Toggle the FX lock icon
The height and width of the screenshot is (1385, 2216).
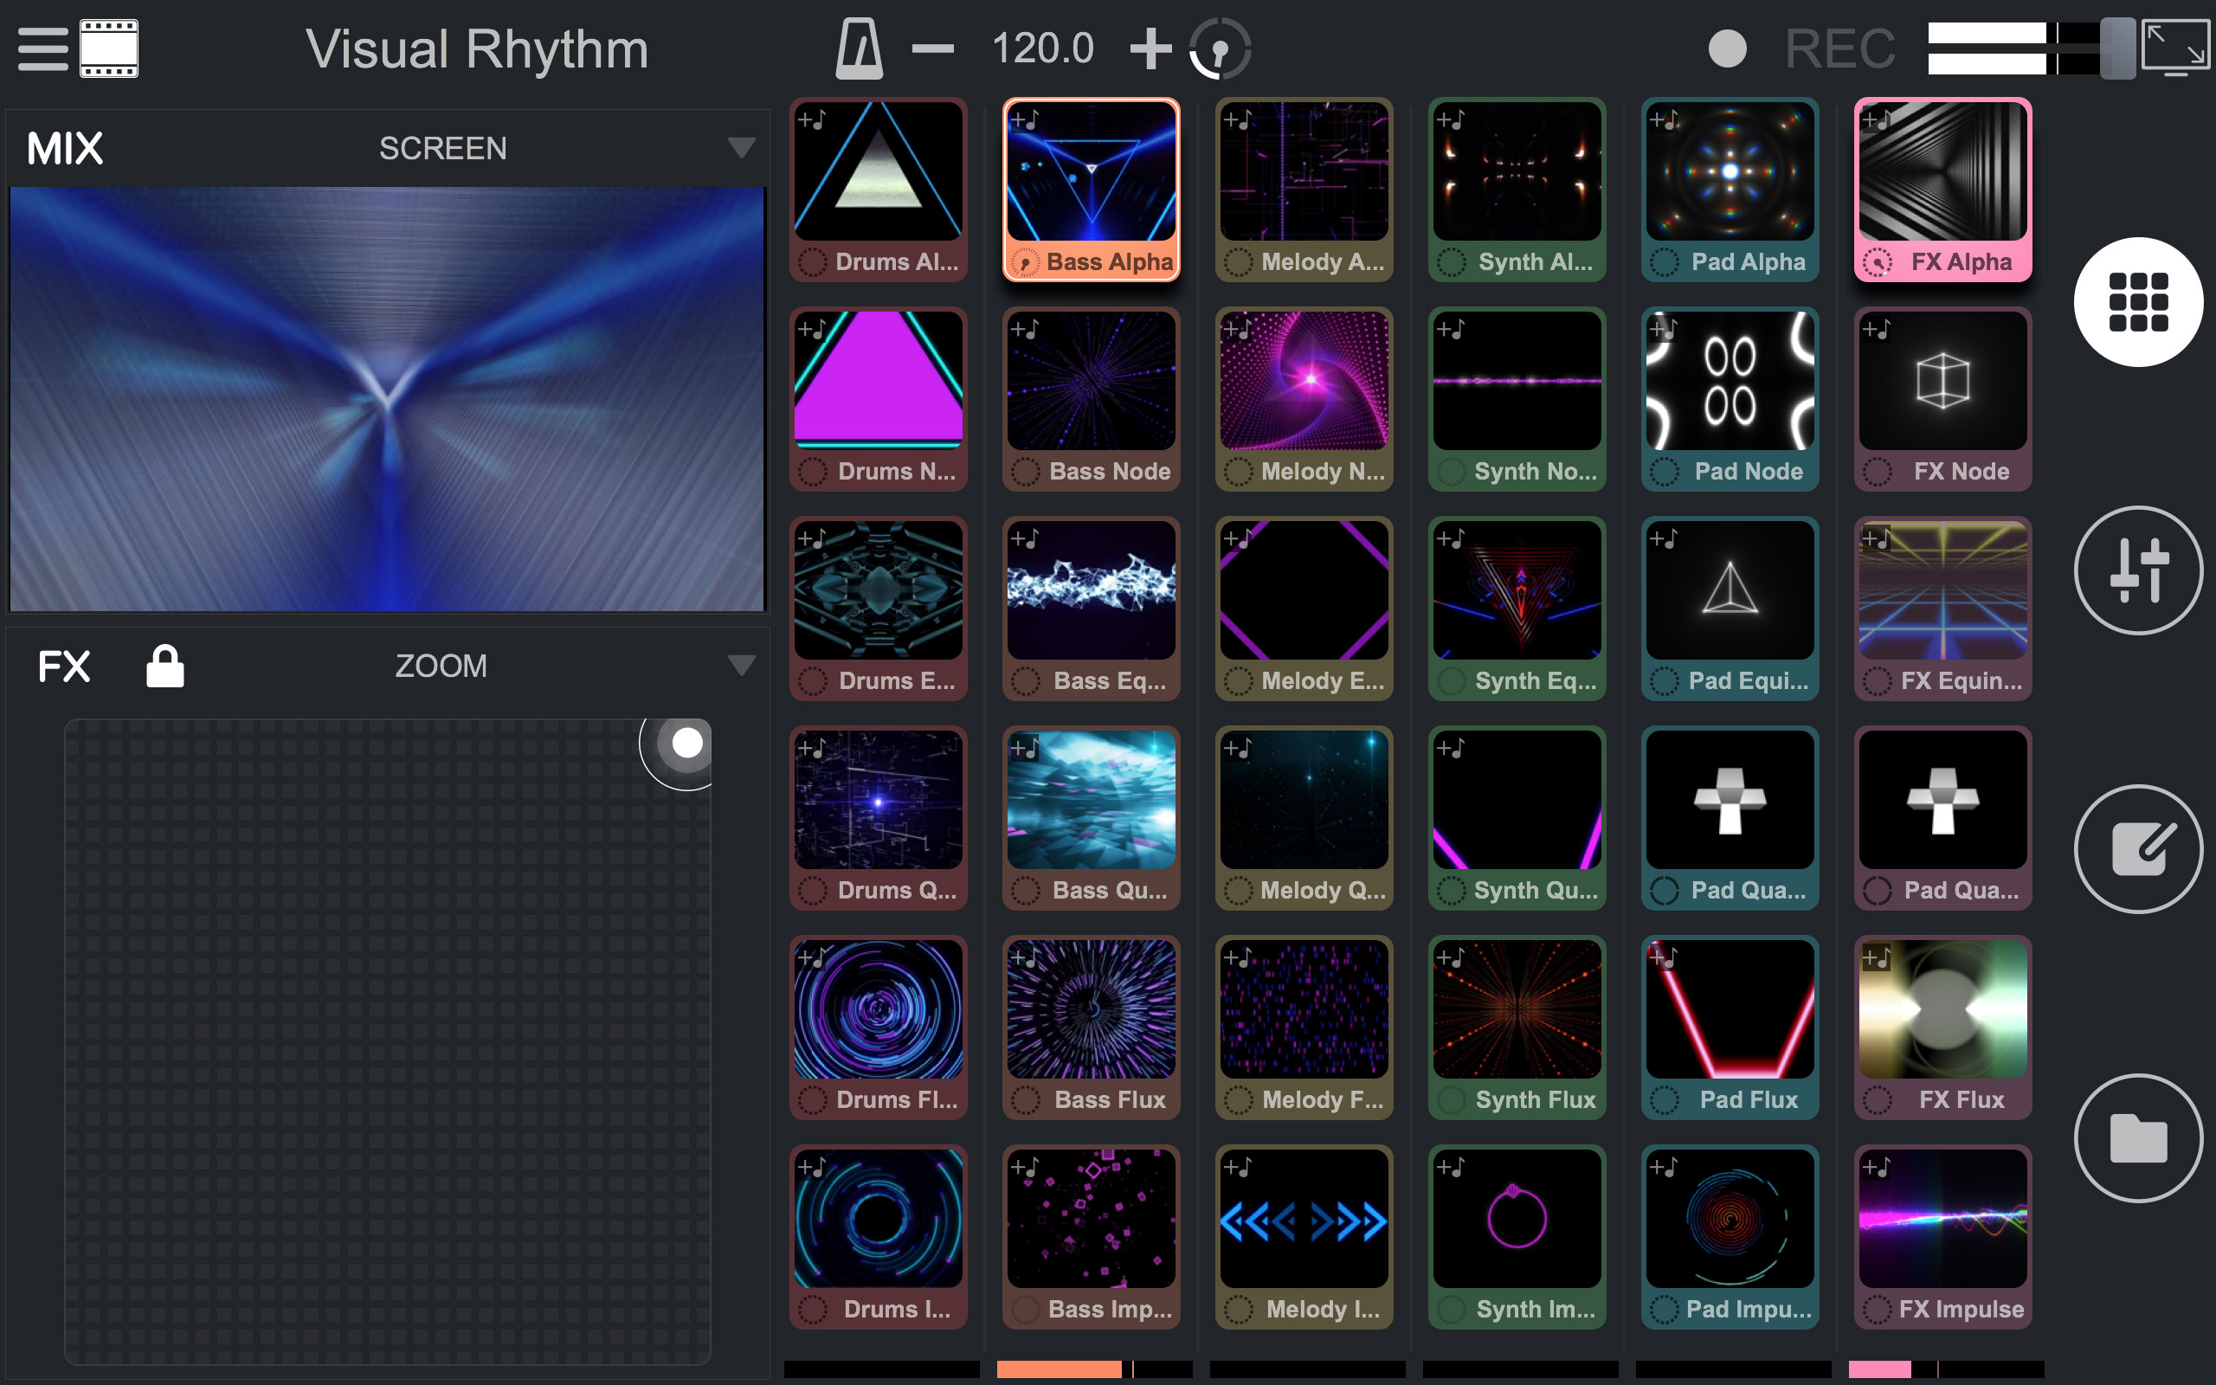[x=164, y=666]
